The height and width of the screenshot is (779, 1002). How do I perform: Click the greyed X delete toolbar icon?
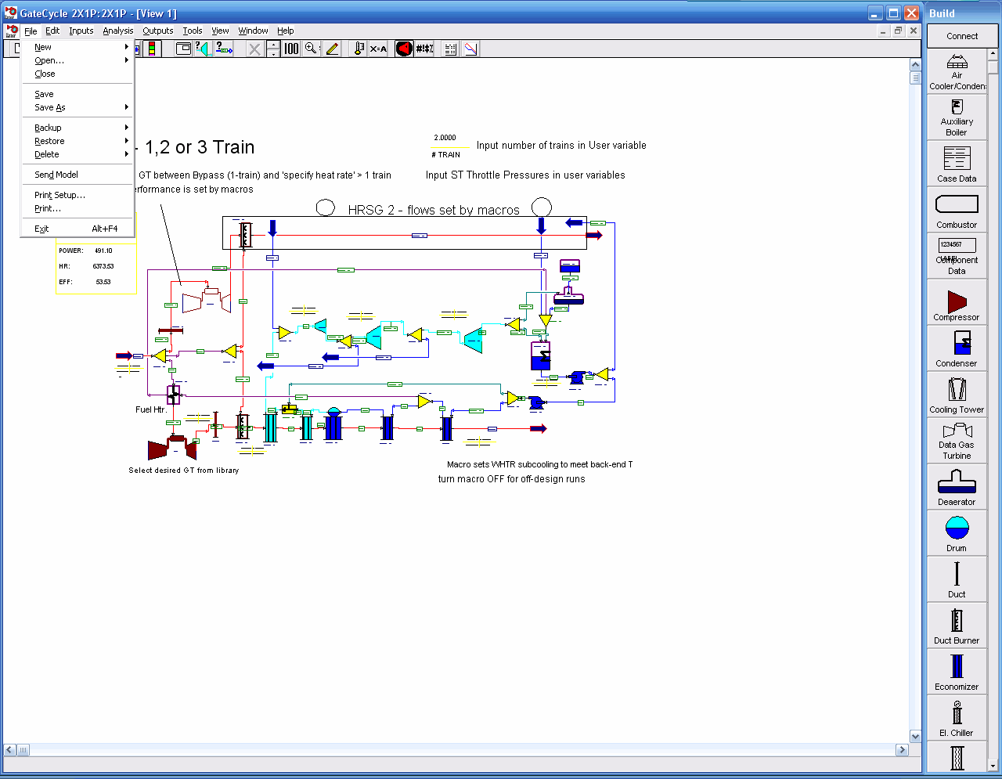(254, 49)
